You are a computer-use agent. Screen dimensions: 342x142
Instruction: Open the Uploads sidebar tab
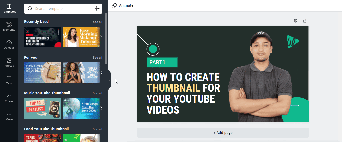coord(9,45)
